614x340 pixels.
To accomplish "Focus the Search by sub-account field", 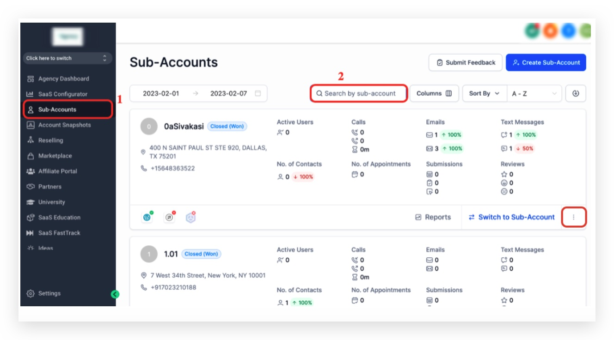I will [359, 93].
